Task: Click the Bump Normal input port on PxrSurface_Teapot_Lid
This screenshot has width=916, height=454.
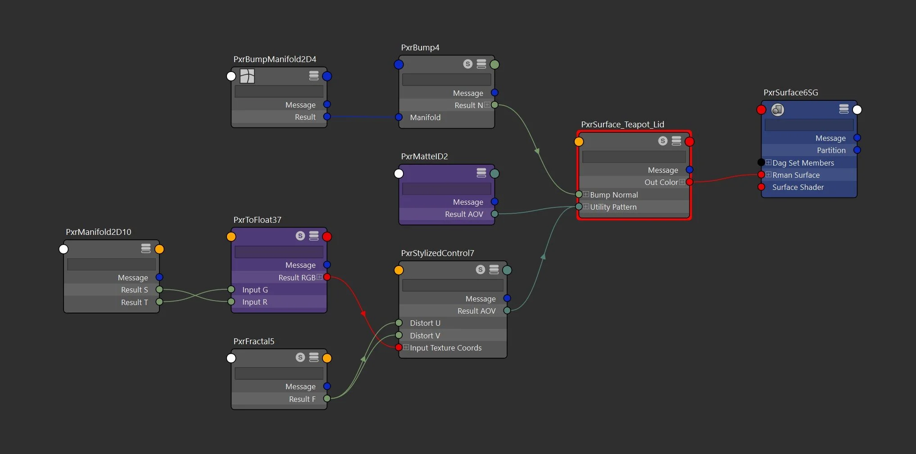Action: coord(578,194)
